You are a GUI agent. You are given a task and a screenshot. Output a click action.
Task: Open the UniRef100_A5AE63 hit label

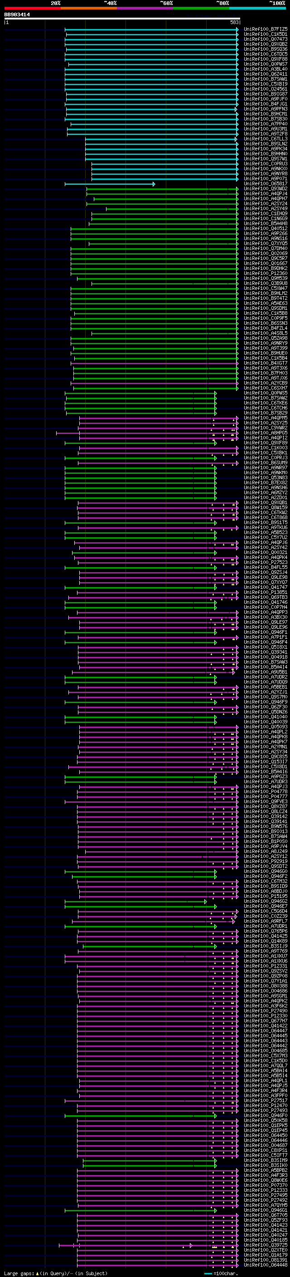tap(266, 304)
